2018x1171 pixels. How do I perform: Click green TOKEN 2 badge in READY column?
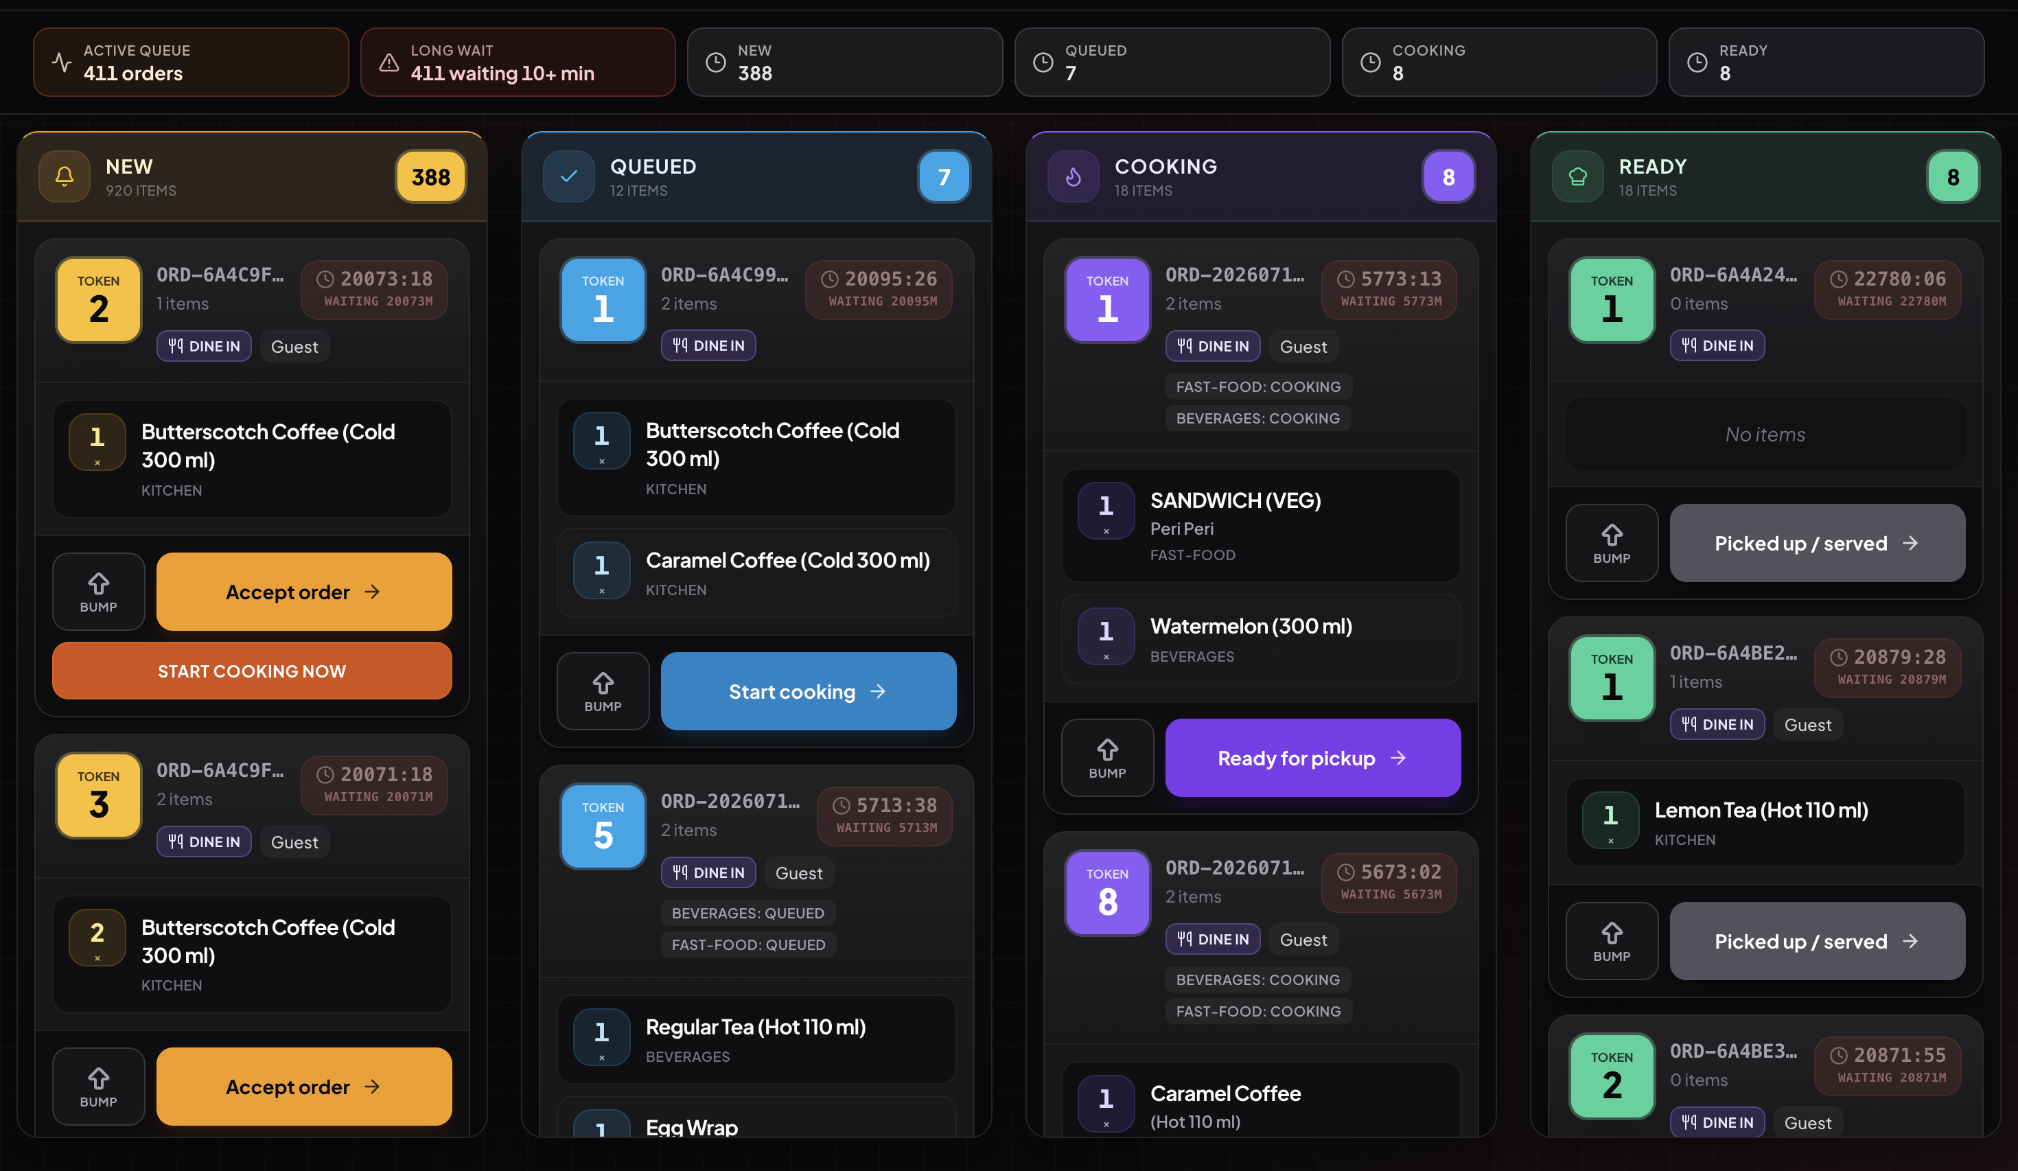pos(1612,1076)
